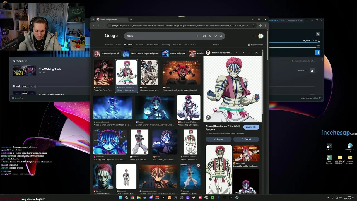Show next image in preview panel
357x201 pixels.
(243, 53)
